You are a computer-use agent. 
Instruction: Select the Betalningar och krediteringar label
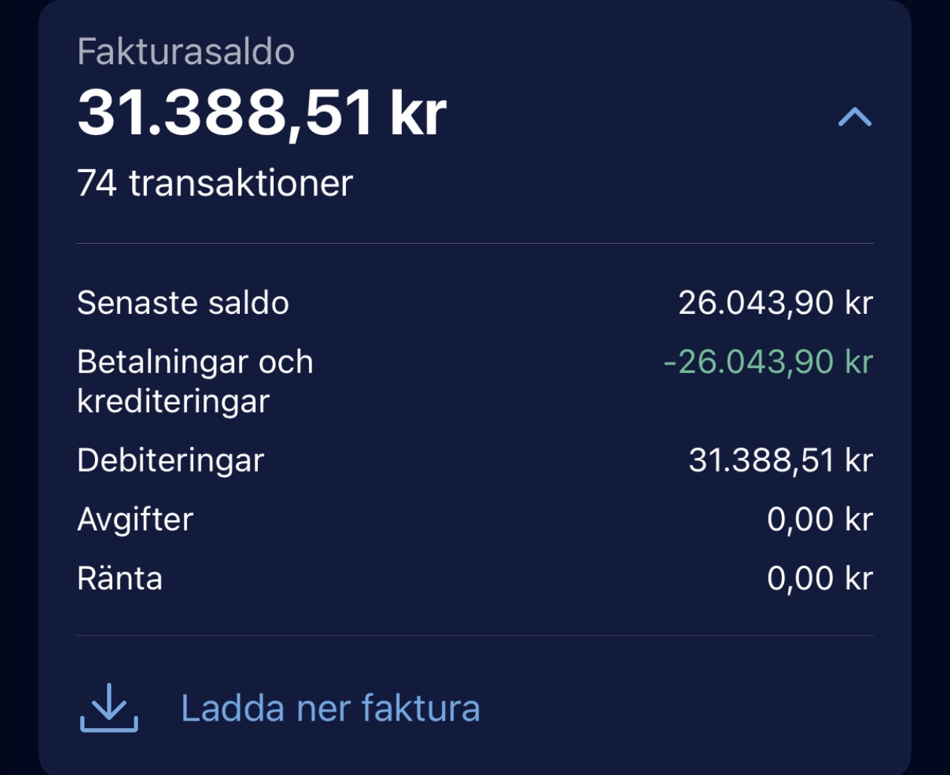click(x=195, y=381)
